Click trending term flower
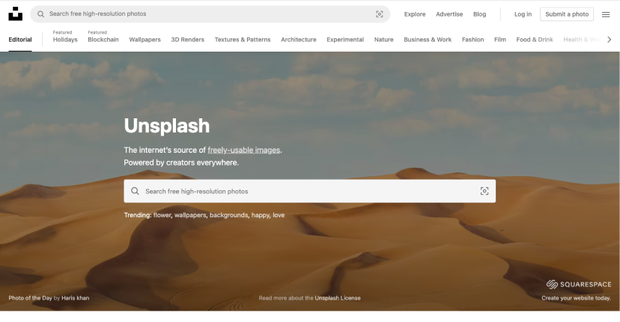 click(162, 215)
